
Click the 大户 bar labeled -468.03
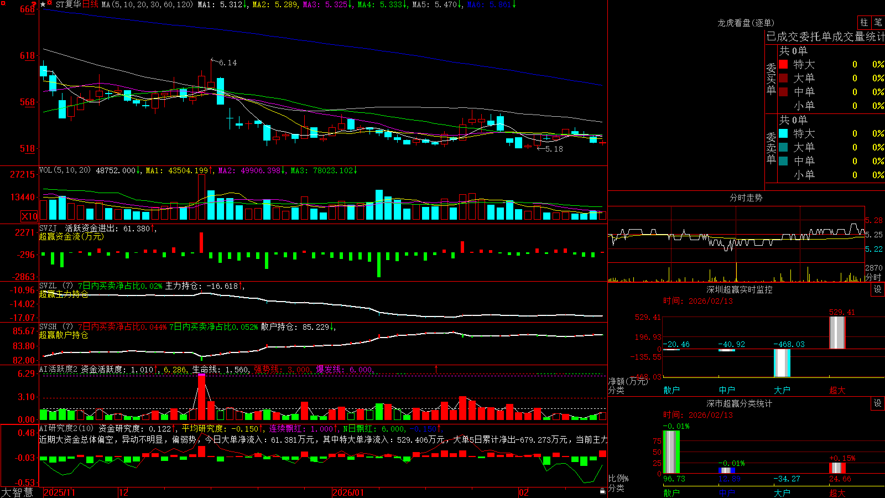[782, 363]
